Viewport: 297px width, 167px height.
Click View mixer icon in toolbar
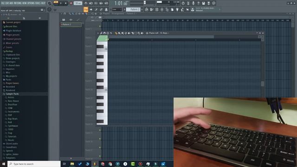click(162, 9)
